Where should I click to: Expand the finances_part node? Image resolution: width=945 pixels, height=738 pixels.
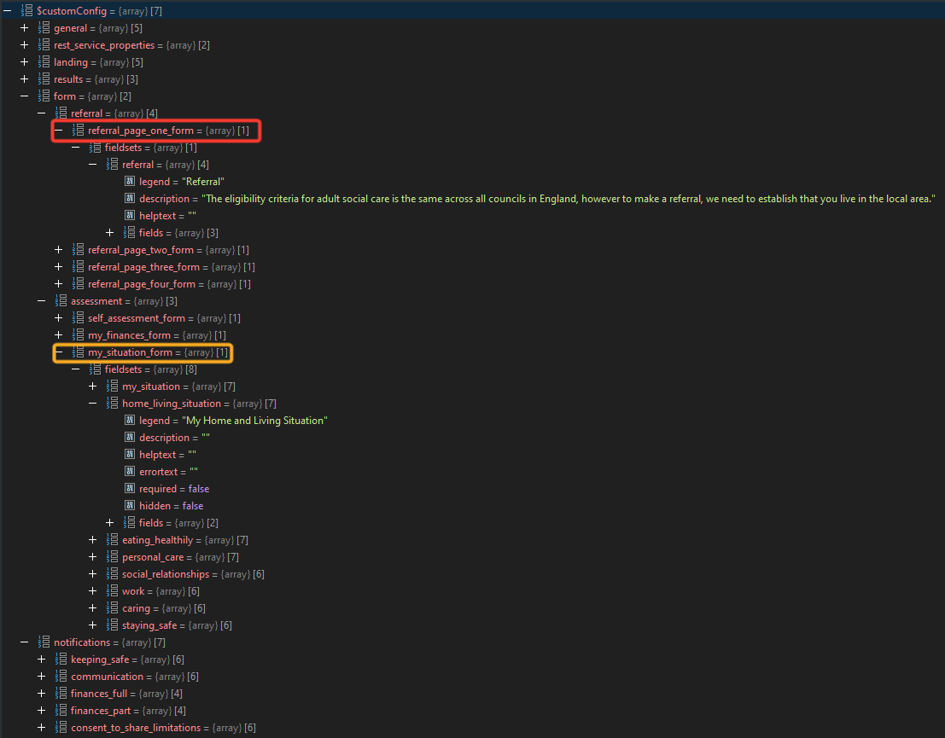[41, 711]
